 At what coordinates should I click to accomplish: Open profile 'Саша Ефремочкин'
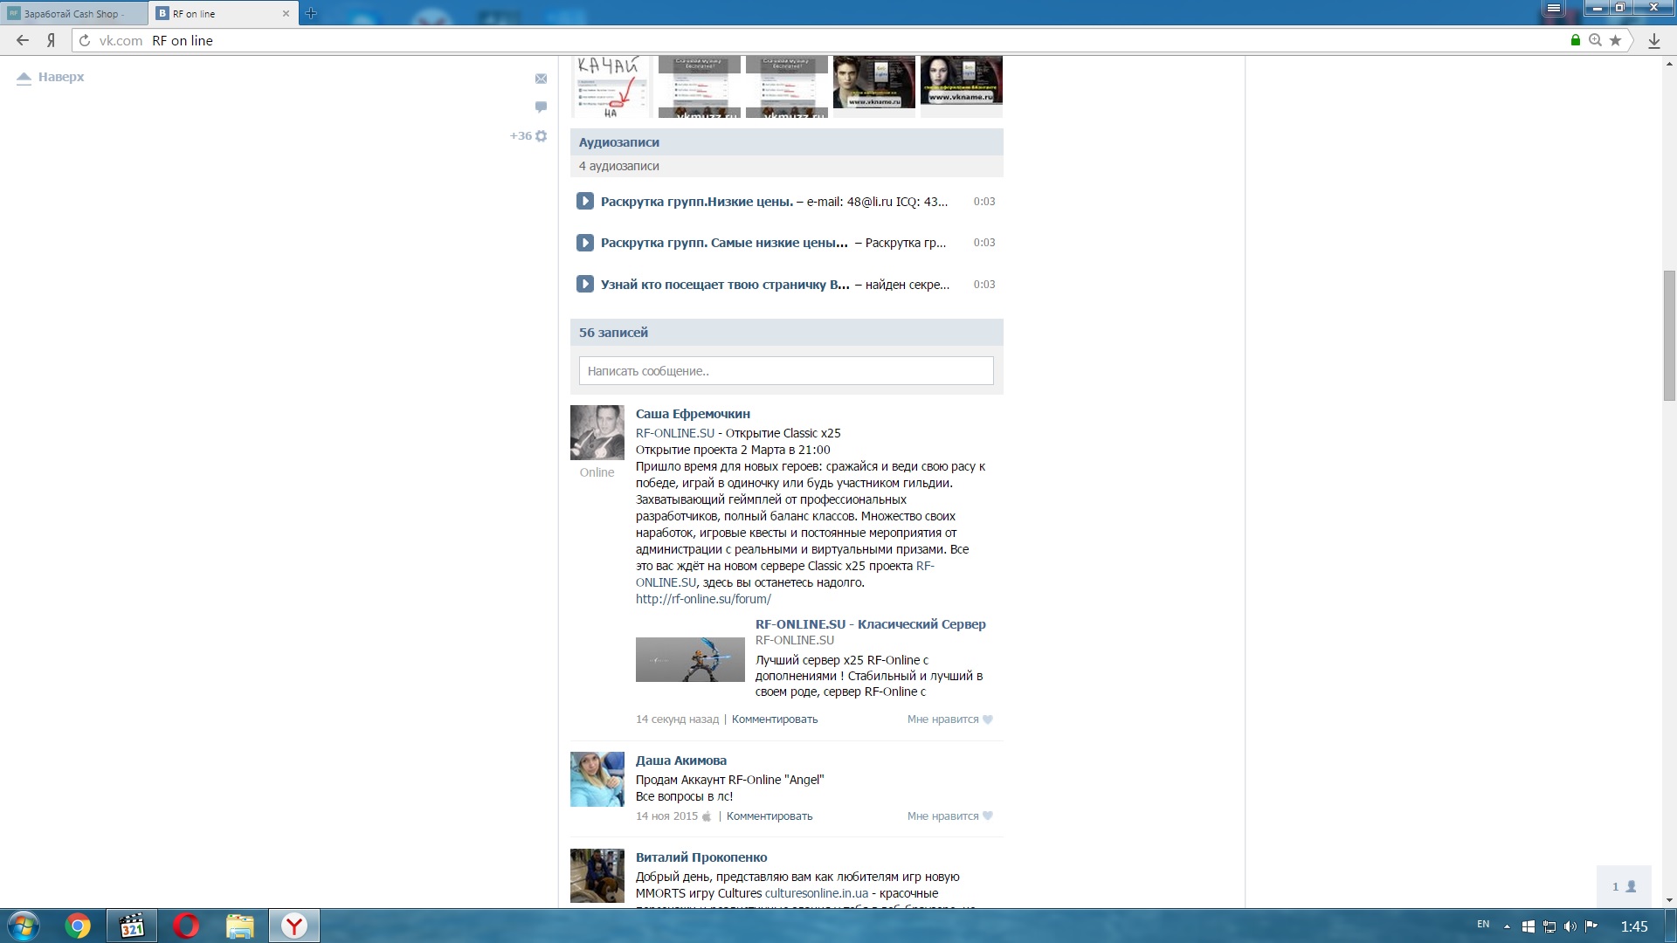pyautogui.click(x=693, y=414)
